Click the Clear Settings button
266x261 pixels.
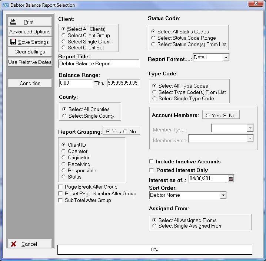pyautogui.click(x=30, y=52)
